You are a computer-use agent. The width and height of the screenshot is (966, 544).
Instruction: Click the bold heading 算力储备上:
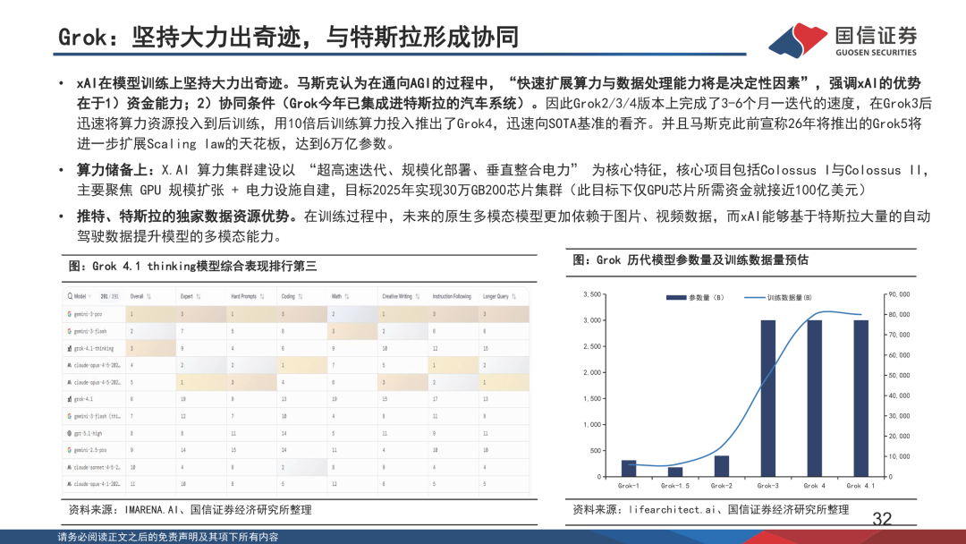[x=116, y=170]
